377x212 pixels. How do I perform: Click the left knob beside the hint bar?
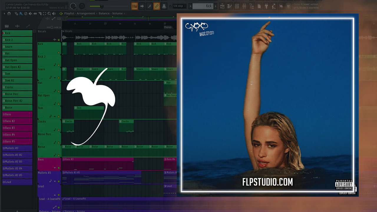click(x=73, y=6)
